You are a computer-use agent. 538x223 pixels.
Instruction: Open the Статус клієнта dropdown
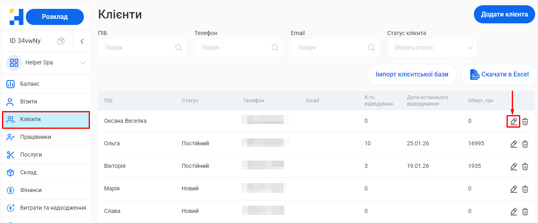432,48
